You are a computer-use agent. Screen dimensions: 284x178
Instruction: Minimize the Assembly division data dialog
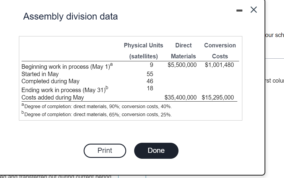click(240, 9)
